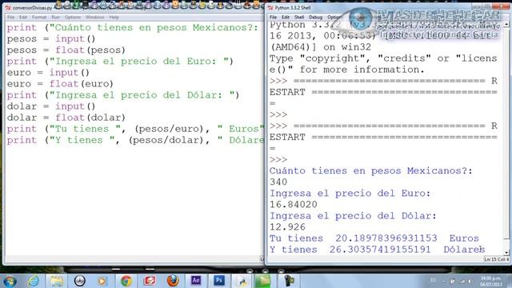Open Edit menu in Python Shell window
The image size is (512, 288).
click(x=286, y=17)
